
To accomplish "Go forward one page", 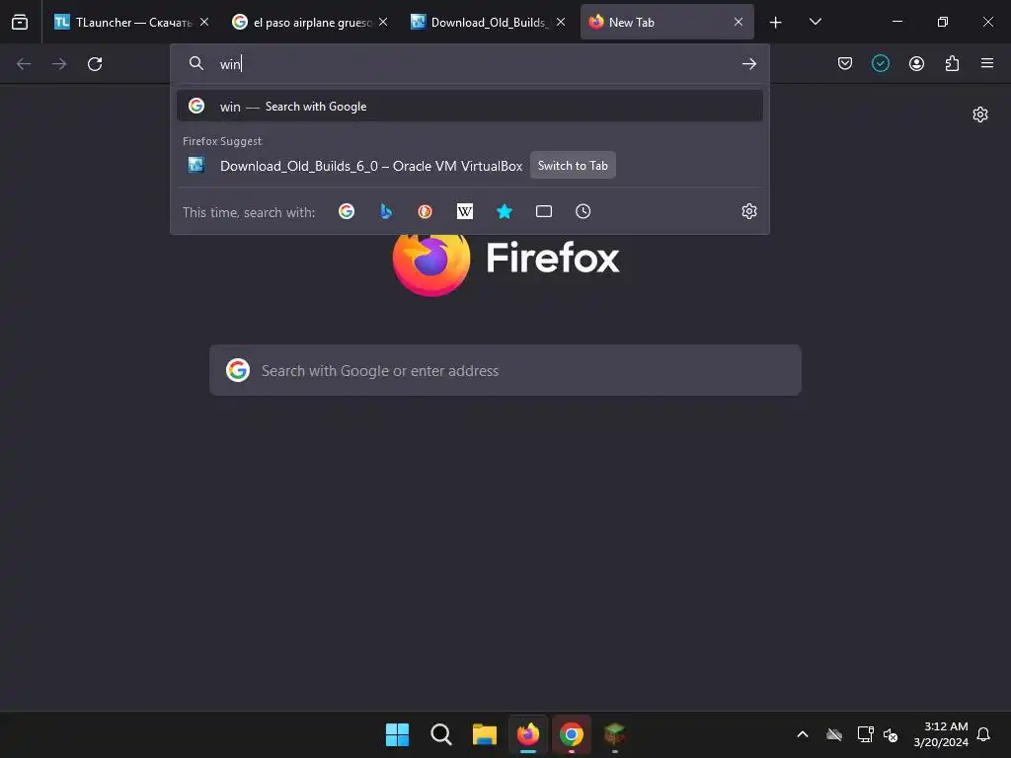I will click(x=59, y=64).
